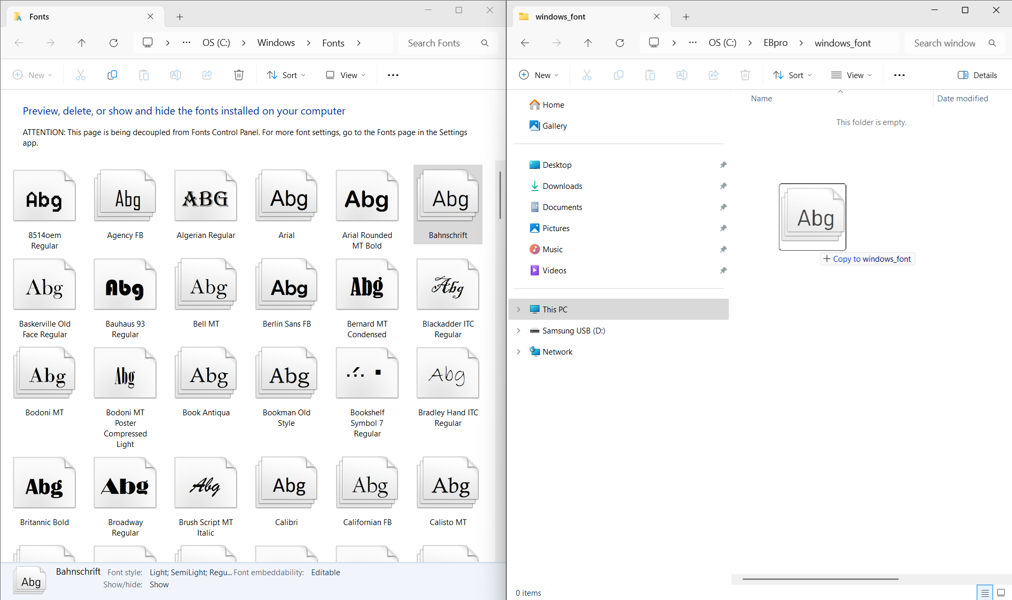Screen dimensions: 1012x600
Task: Open See more menu in windows_font toolbar
Action: point(899,75)
